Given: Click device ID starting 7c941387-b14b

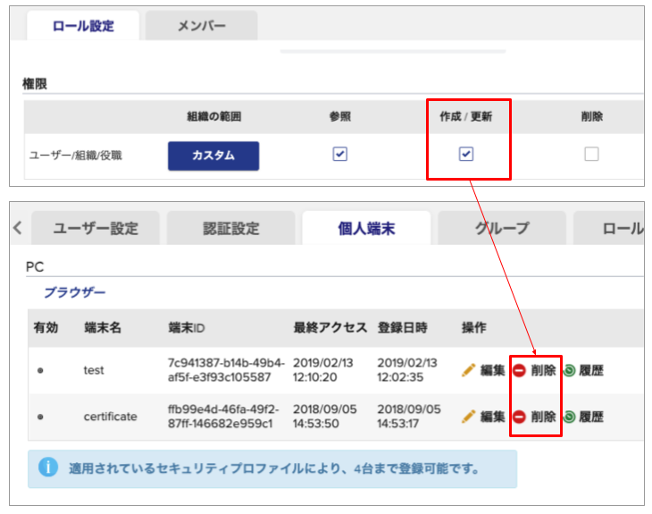Looking at the screenshot, I should [x=226, y=370].
